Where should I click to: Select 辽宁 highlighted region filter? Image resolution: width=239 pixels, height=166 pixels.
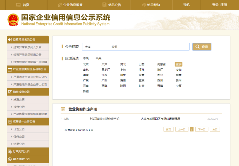178,64
